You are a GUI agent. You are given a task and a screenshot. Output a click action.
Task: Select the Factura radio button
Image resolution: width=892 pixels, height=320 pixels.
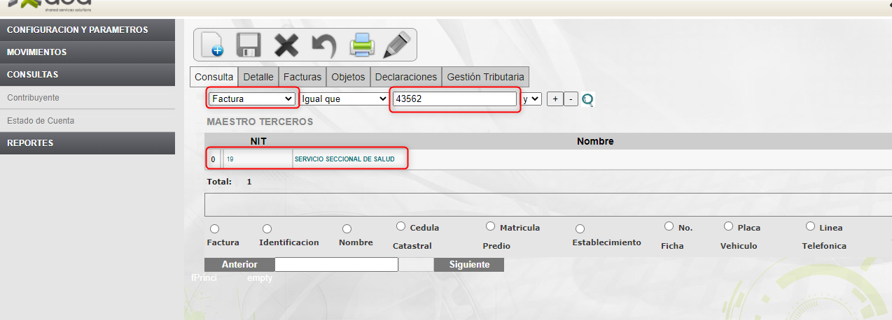click(215, 229)
